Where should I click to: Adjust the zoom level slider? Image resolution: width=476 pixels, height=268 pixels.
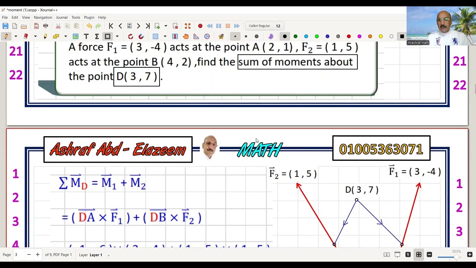tap(449, 257)
